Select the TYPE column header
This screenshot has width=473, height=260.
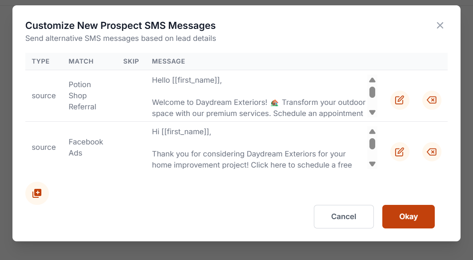(40, 61)
